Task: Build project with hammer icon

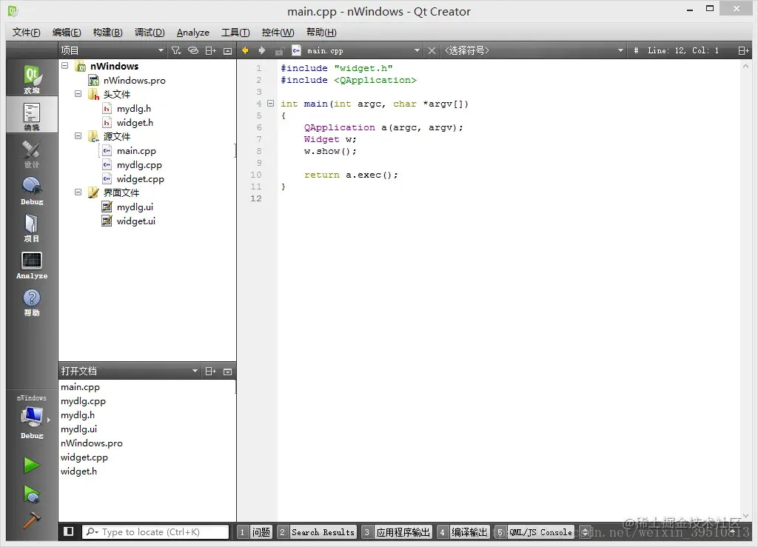Action: pyautogui.click(x=32, y=521)
